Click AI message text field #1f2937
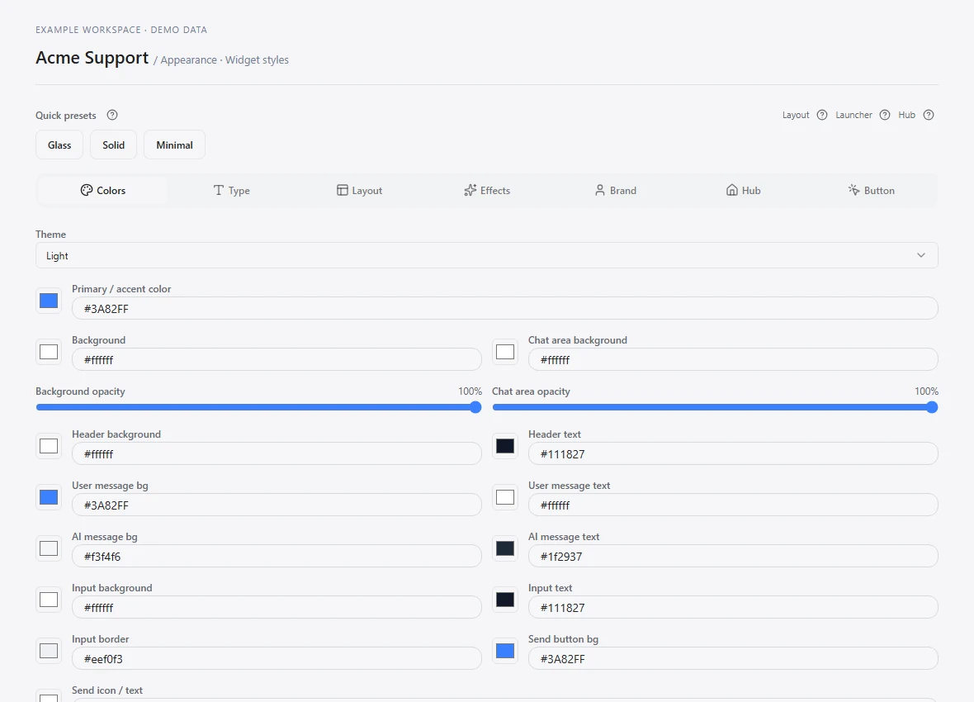The width and height of the screenshot is (974, 702). [733, 557]
